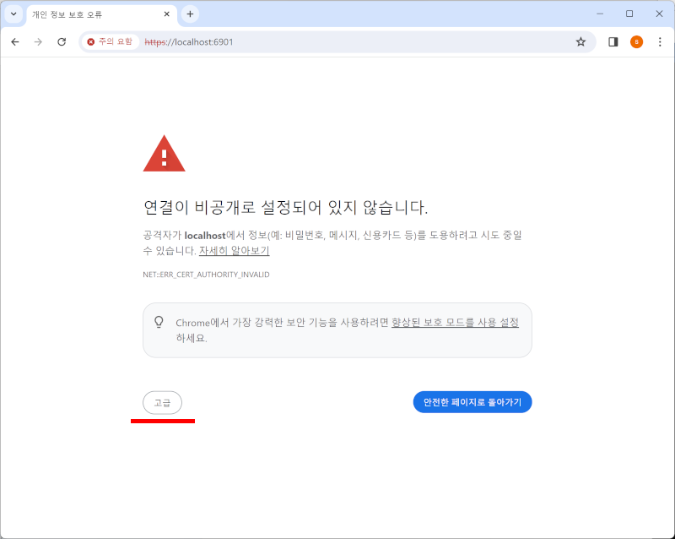675x539 pixels.
Task: Click the '향상된 보호 모드를 사용 설정' link
Action: click(x=455, y=323)
